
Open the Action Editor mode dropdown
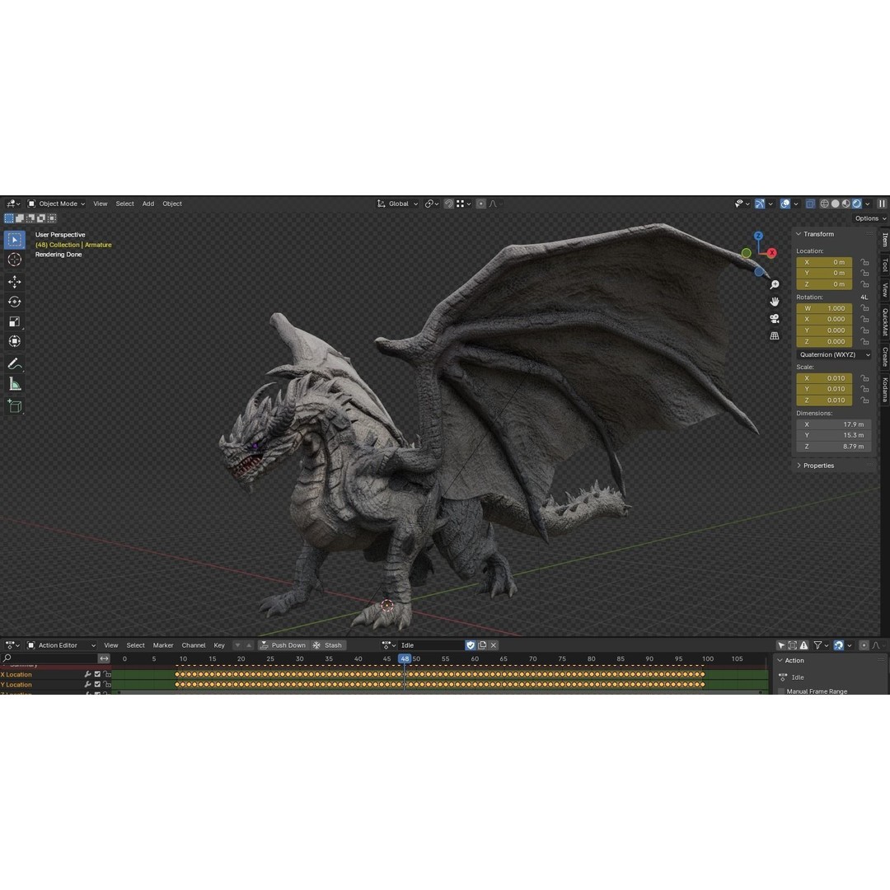point(61,645)
